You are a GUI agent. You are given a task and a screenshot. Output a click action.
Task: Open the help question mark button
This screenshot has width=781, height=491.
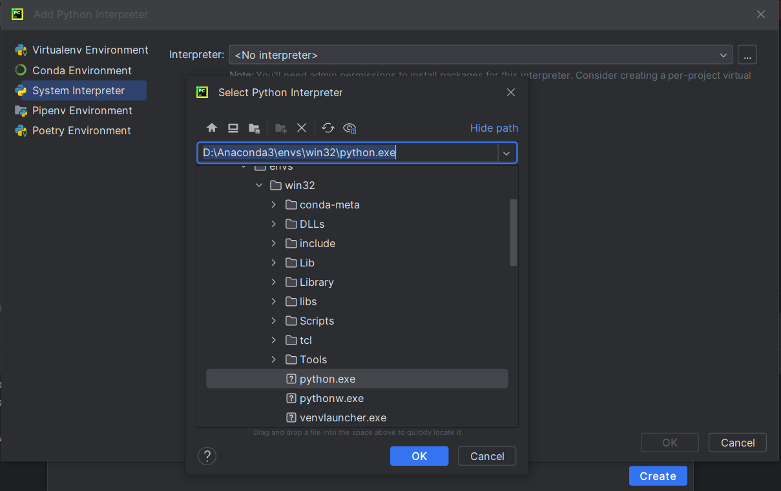[207, 456]
